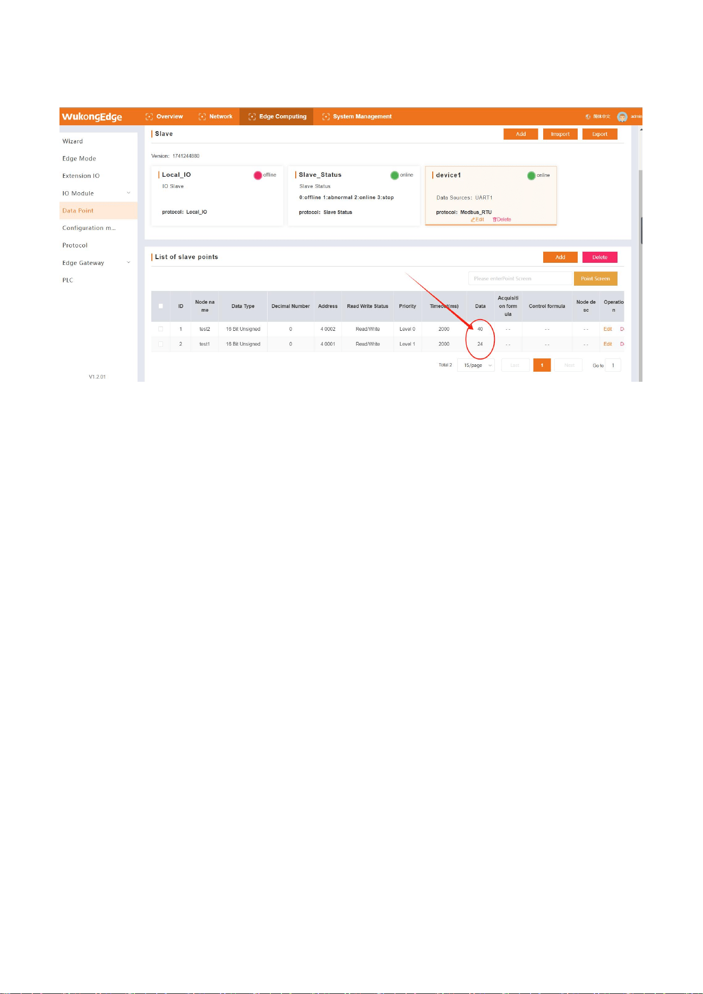The width and height of the screenshot is (703, 994).
Task: Toggle the select-all checkbox in table header
Action: click(x=161, y=306)
